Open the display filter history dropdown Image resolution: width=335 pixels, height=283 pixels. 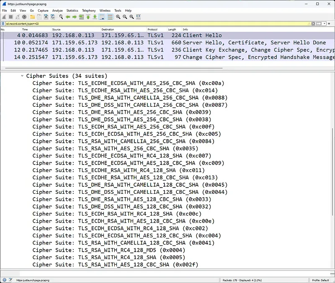click(x=325, y=23)
